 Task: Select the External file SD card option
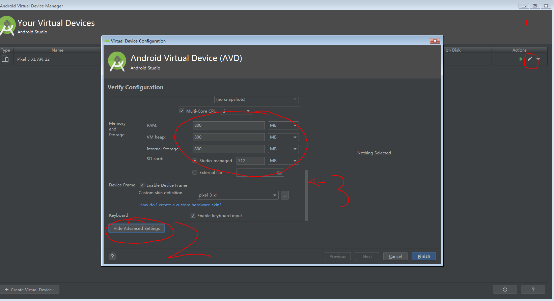(x=195, y=173)
